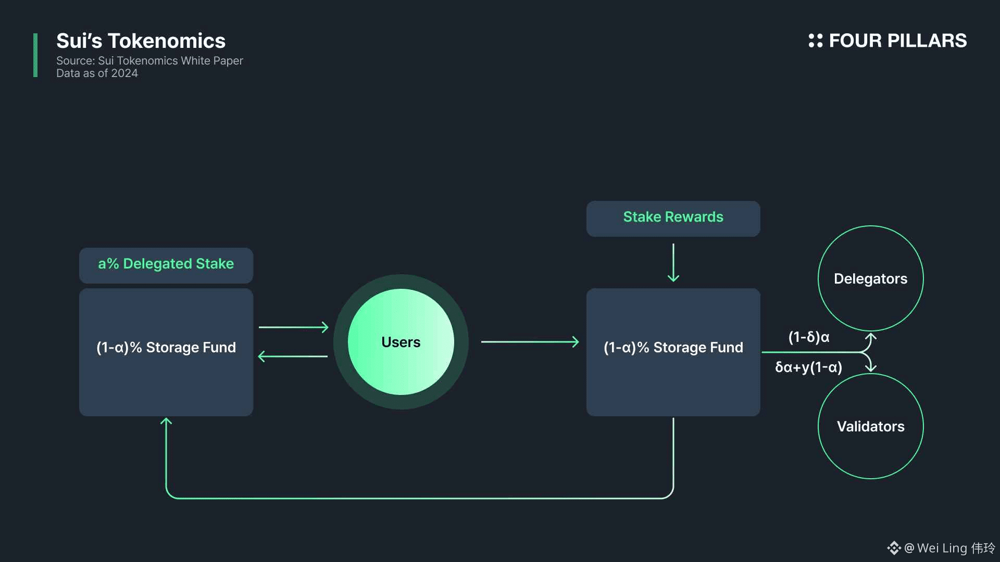Click the green vertical accent bar beside title
The width and height of the screenshot is (1000, 562).
tap(35, 55)
